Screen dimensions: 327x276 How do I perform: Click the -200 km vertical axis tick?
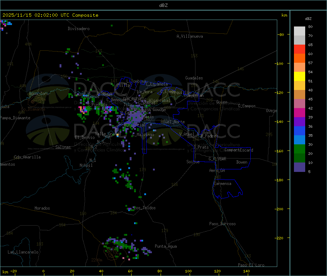click(x=280, y=209)
